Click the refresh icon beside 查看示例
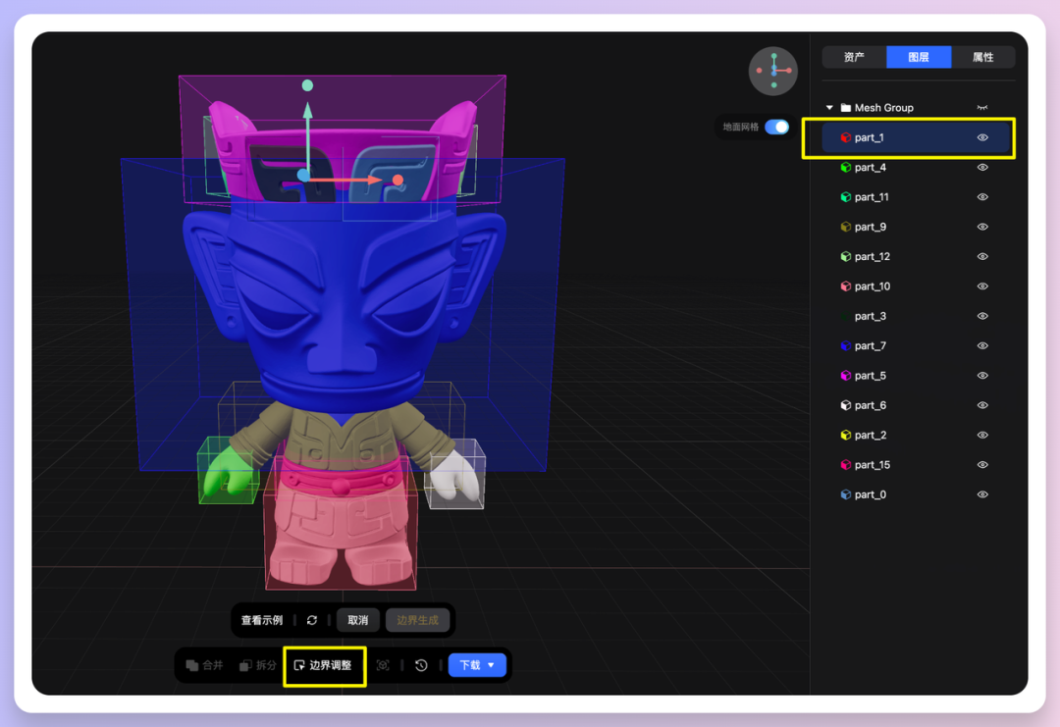1060x727 pixels. pos(312,620)
